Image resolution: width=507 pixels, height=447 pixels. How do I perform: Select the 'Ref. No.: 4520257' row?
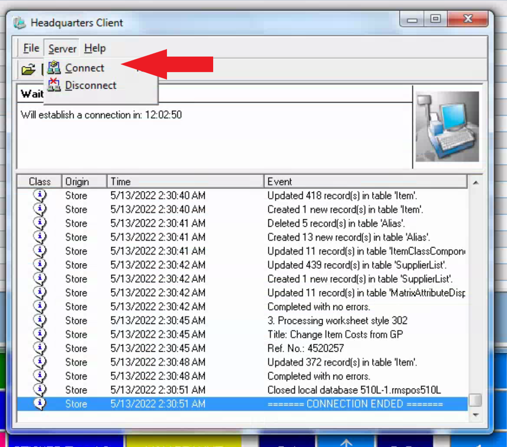242,348
